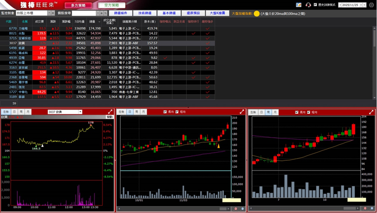Sort by 代號 column header
377x213 pixels.
pos(9,22)
